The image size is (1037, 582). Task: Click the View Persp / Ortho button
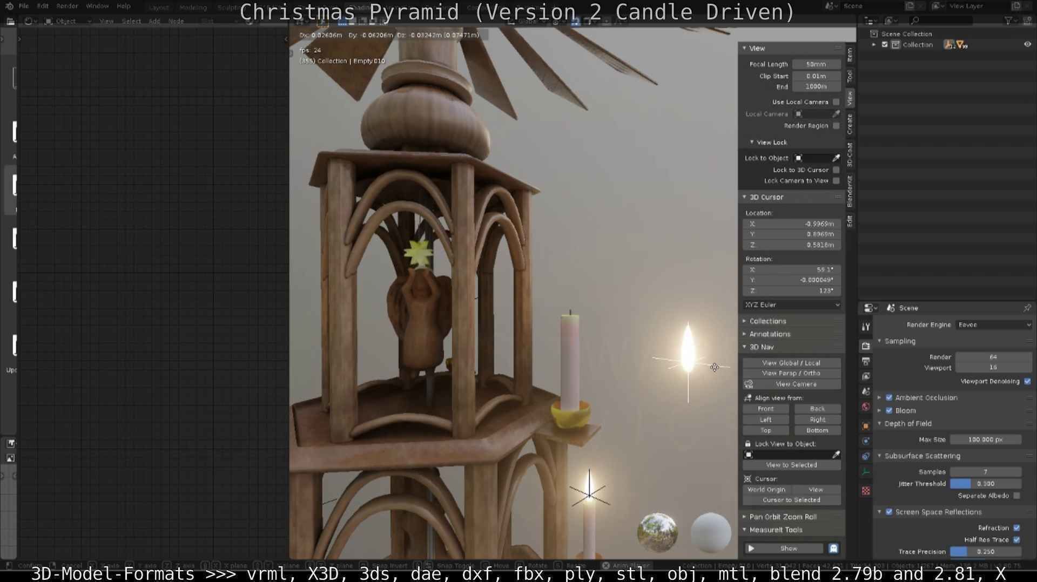click(x=792, y=374)
